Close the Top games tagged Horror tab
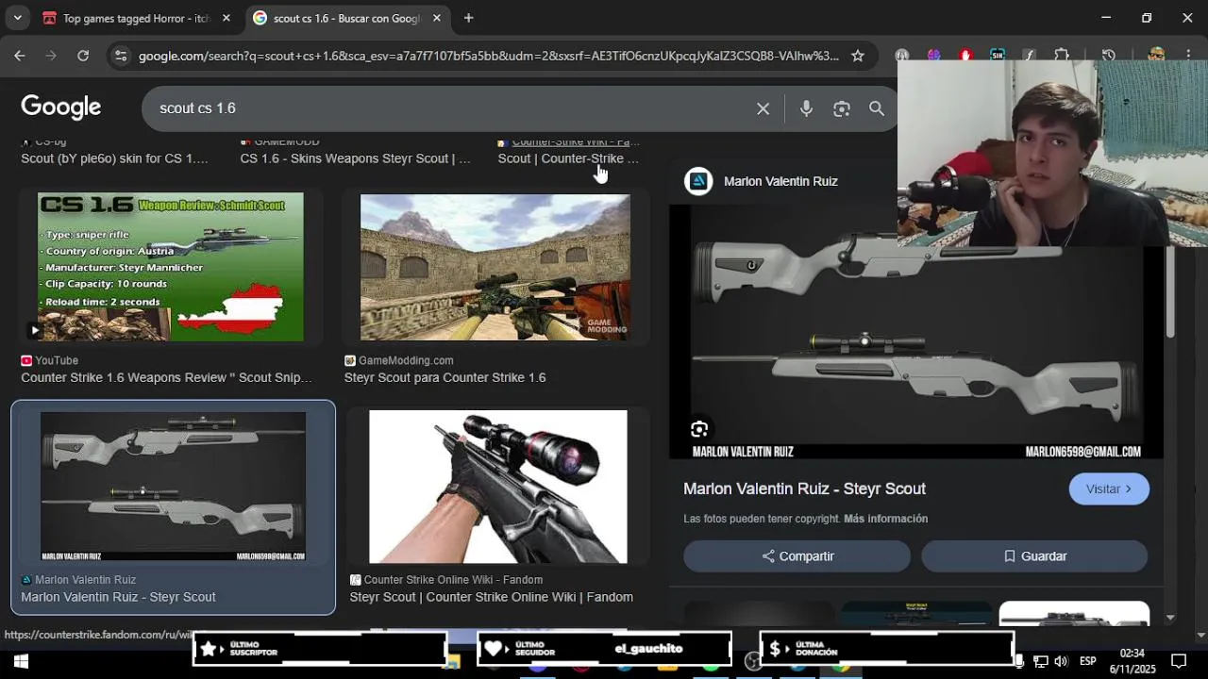Viewport: 1208px width, 679px height. click(226, 18)
